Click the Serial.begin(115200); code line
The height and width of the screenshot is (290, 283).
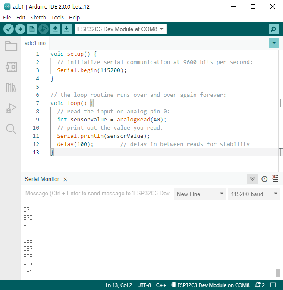pyautogui.click(x=92, y=70)
